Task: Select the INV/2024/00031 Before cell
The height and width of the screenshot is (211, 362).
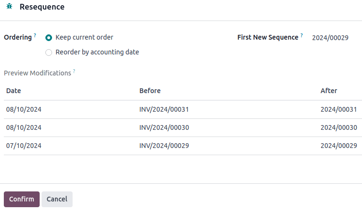Action: pos(164,109)
